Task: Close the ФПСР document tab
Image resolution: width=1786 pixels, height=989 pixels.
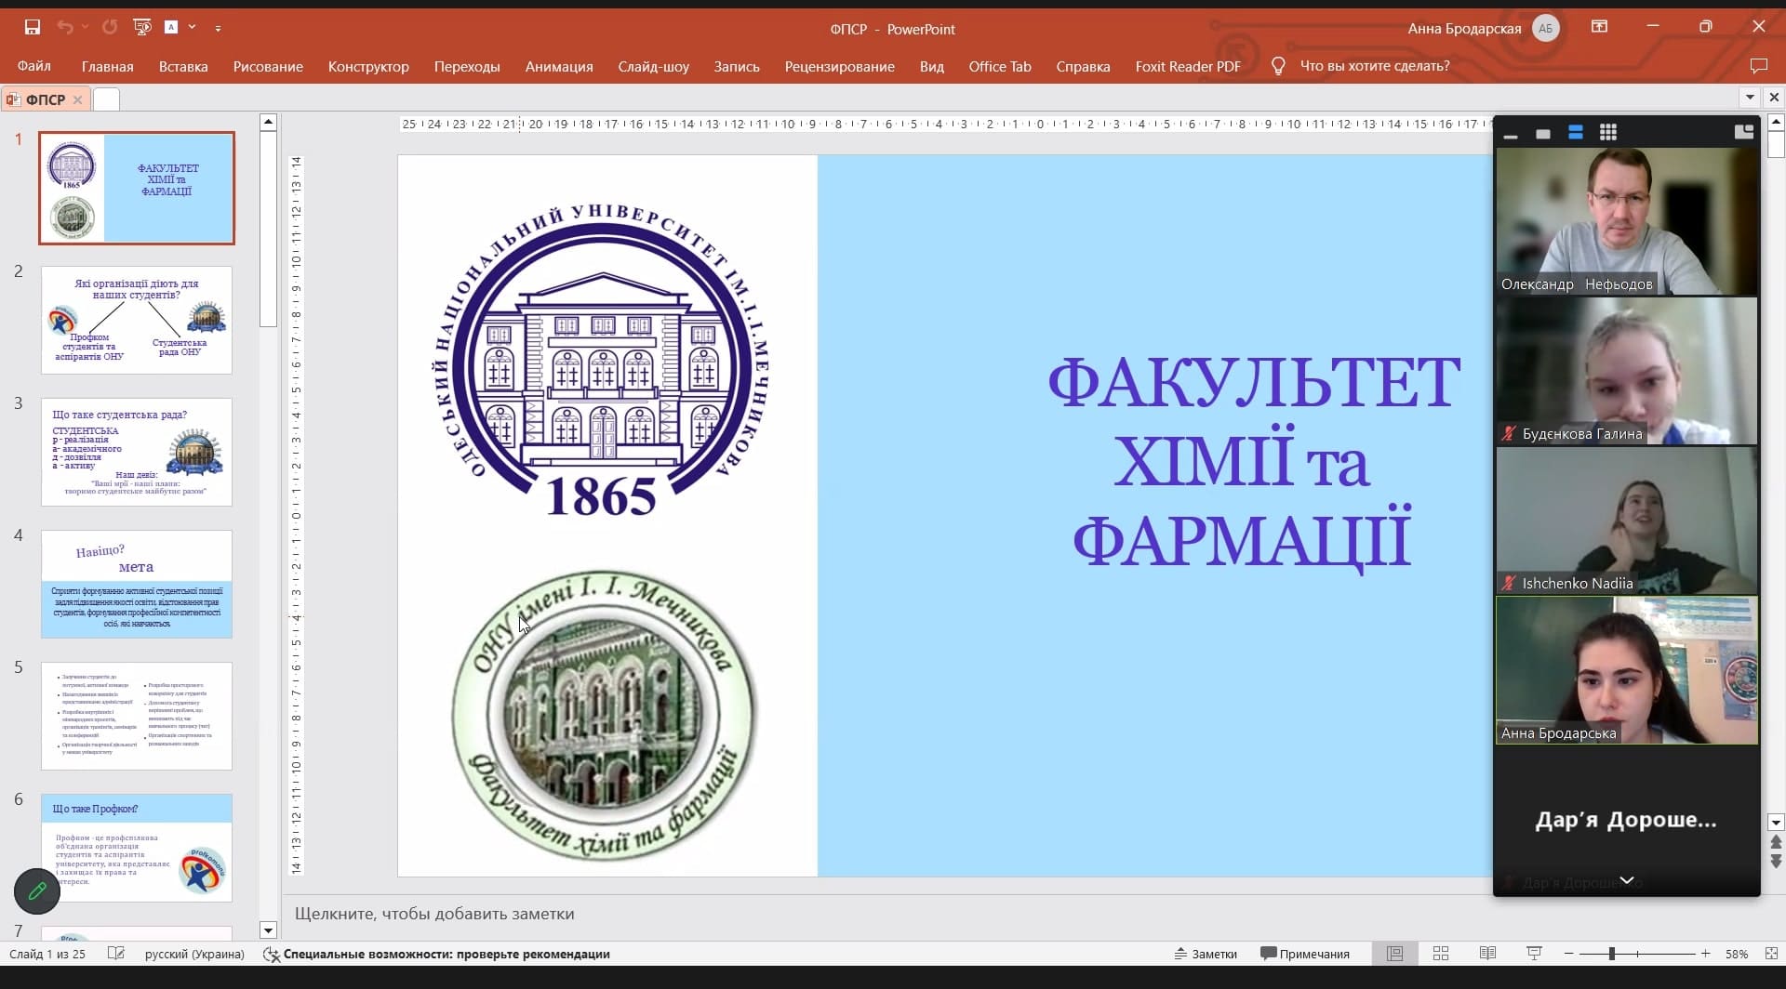Action: pos(78,99)
